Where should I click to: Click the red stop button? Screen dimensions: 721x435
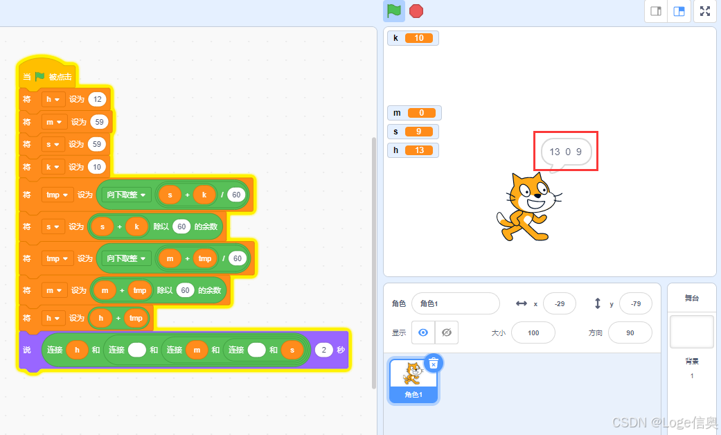click(416, 11)
